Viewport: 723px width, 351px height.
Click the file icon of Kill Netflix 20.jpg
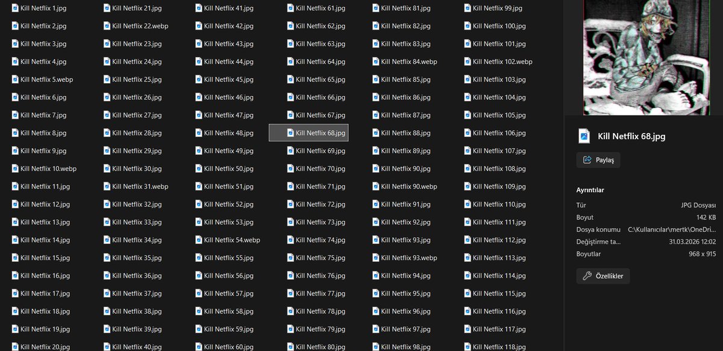tap(15, 347)
